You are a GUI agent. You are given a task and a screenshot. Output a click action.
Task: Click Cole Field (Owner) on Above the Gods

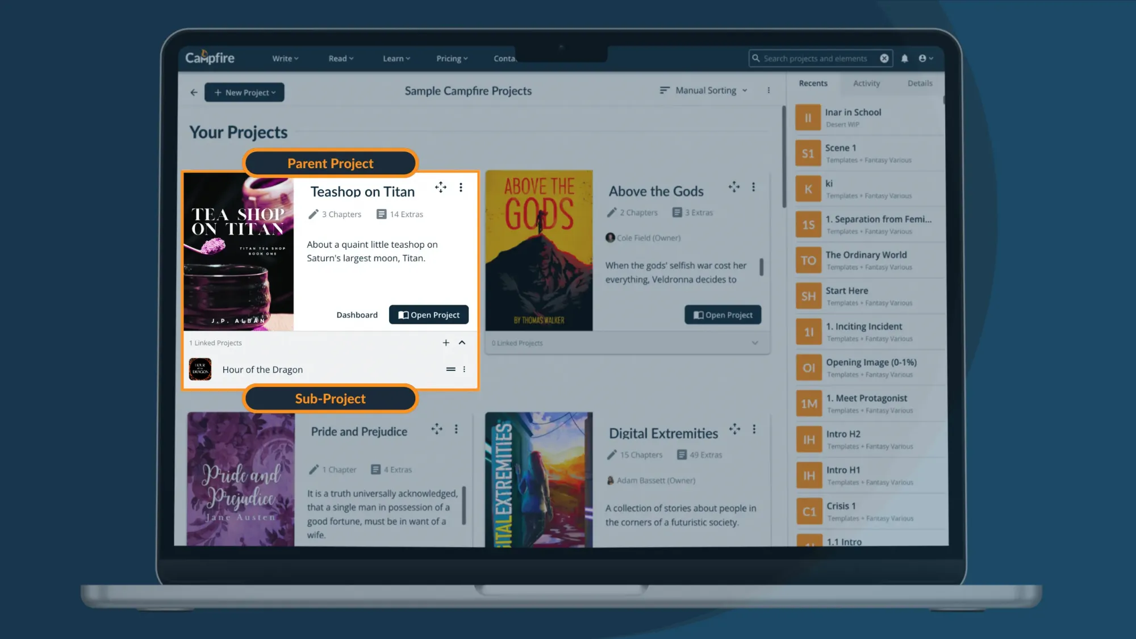click(x=643, y=238)
